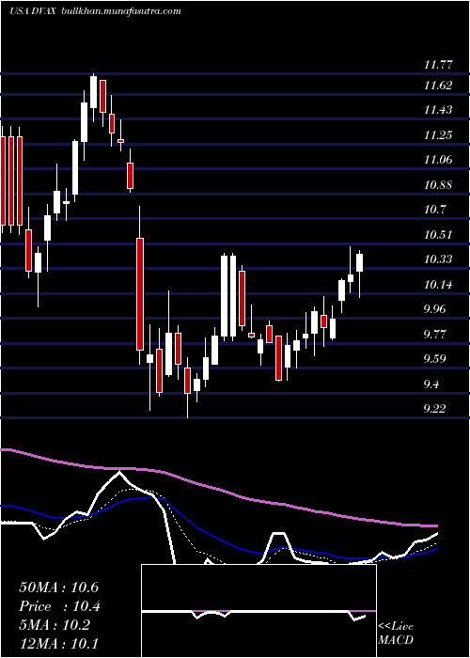
Task: Click the pink 50MA line
Action: tap(218, 489)
